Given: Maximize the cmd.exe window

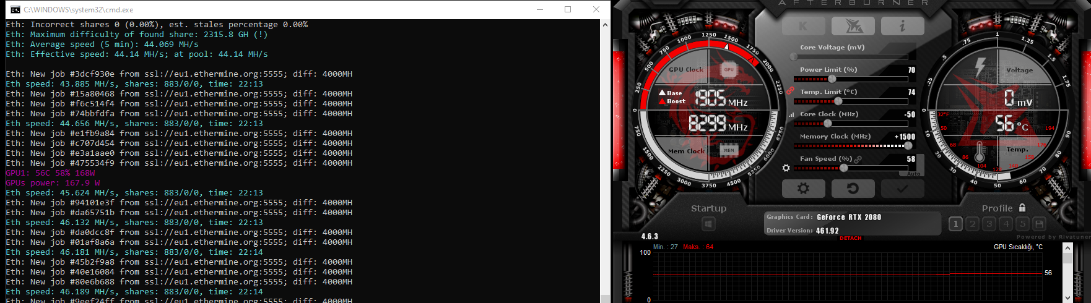Looking at the screenshot, I should click(x=568, y=9).
